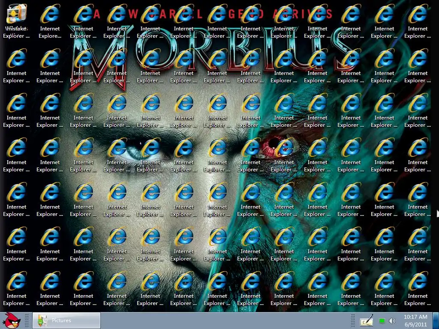Click the green network status tray icon
Screen dimensions: 439x329
click(382, 320)
